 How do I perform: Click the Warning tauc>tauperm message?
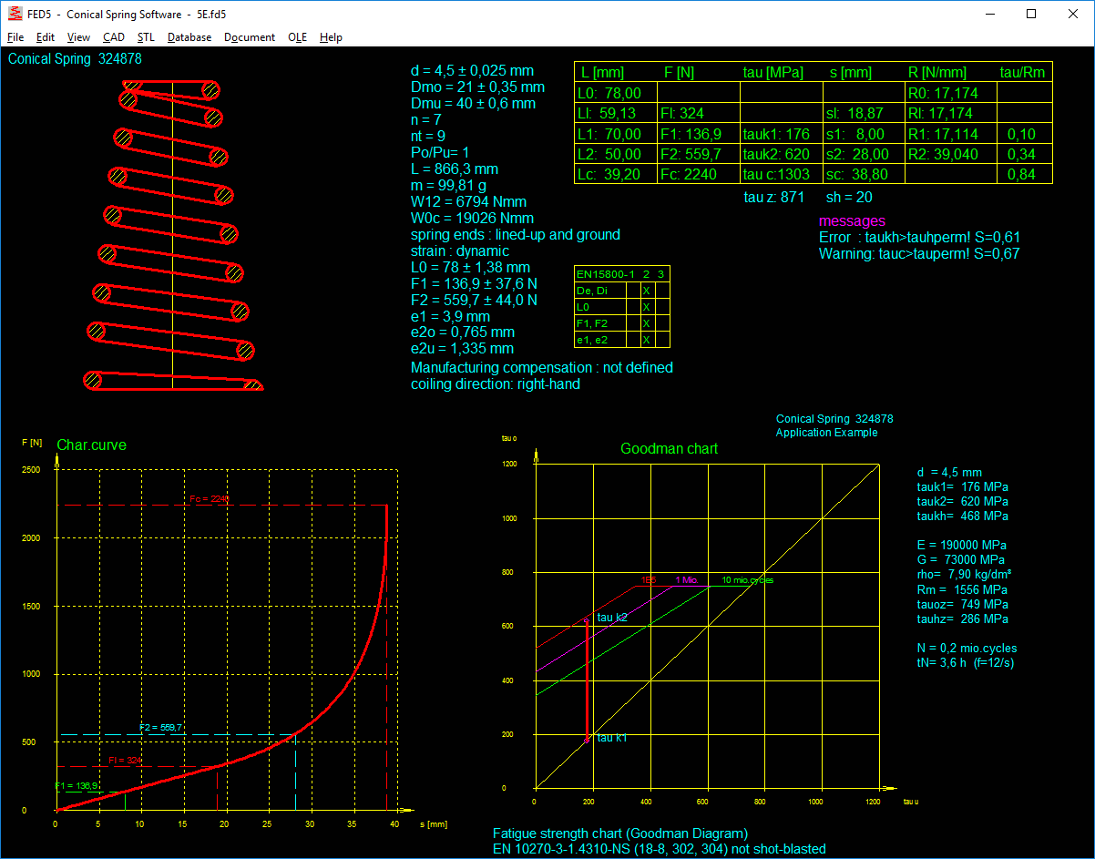click(919, 254)
